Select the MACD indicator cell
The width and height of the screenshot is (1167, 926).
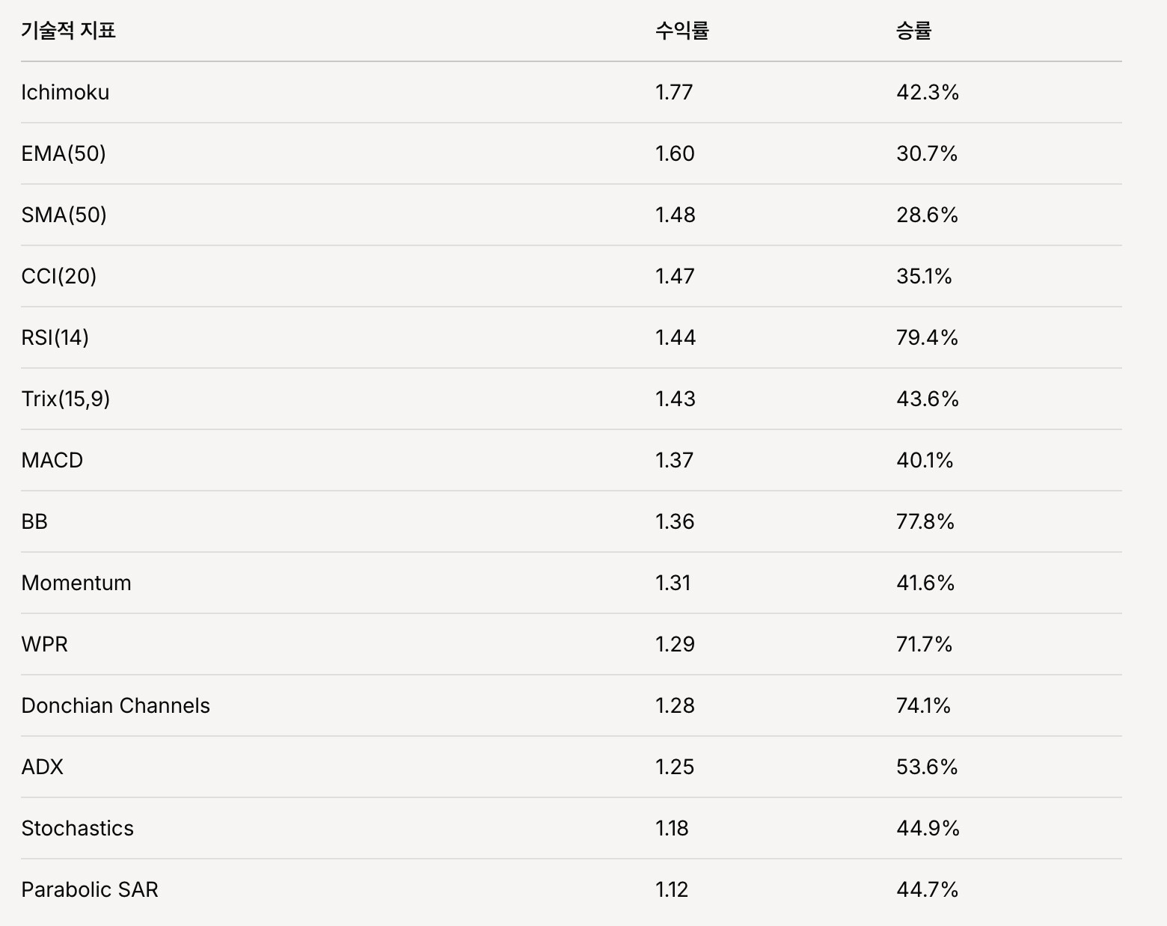point(52,460)
